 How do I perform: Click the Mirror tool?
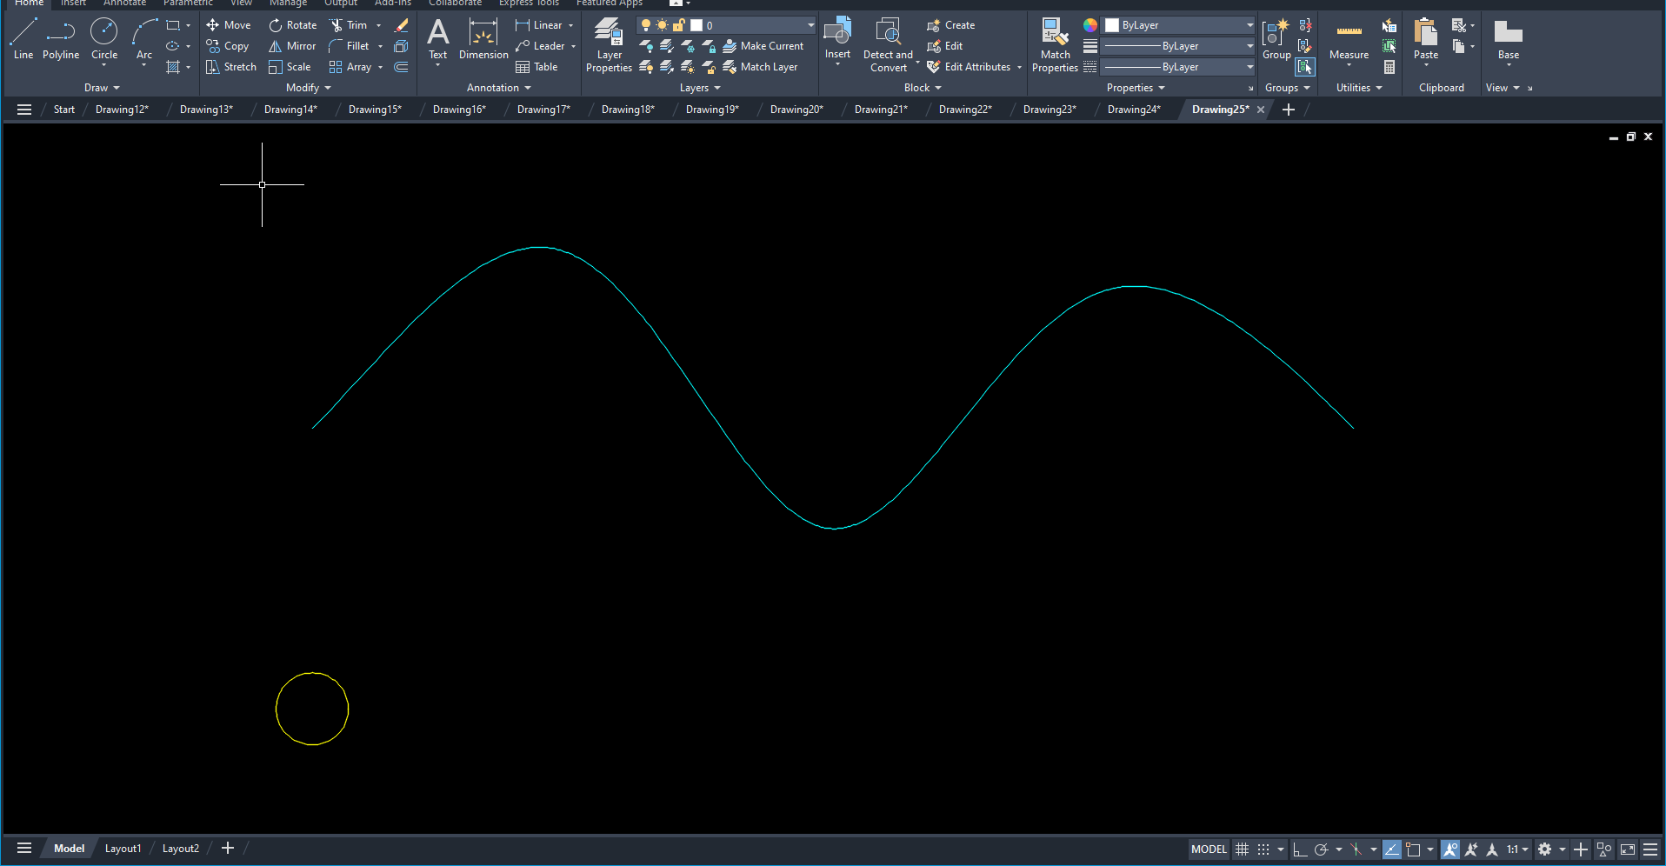[x=292, y=46]
